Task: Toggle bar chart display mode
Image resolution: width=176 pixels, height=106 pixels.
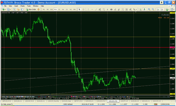Action: [141, 10]
